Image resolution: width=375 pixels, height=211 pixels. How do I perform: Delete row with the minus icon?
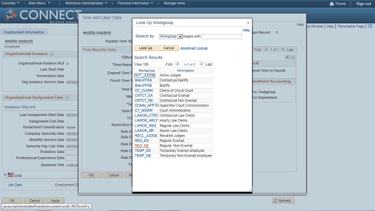click(293, 57)
